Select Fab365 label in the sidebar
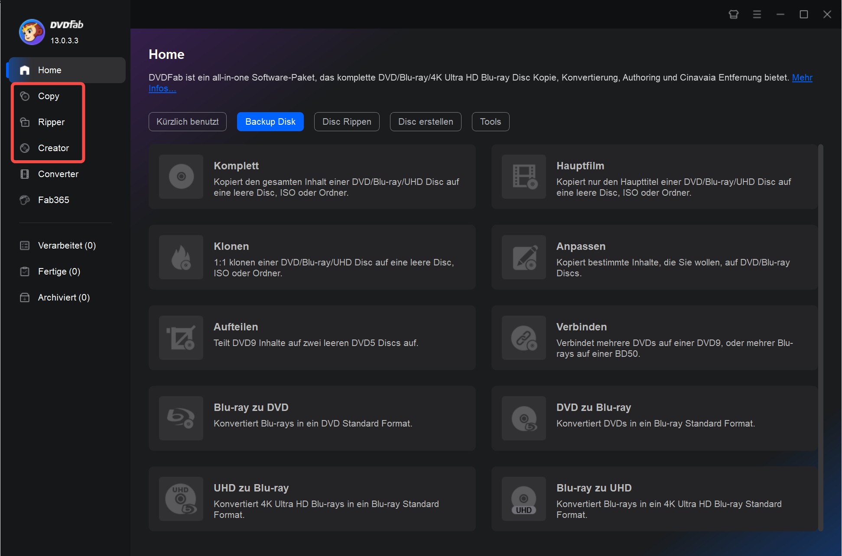The width and height of the screenshot is (842, 556). 54,200
